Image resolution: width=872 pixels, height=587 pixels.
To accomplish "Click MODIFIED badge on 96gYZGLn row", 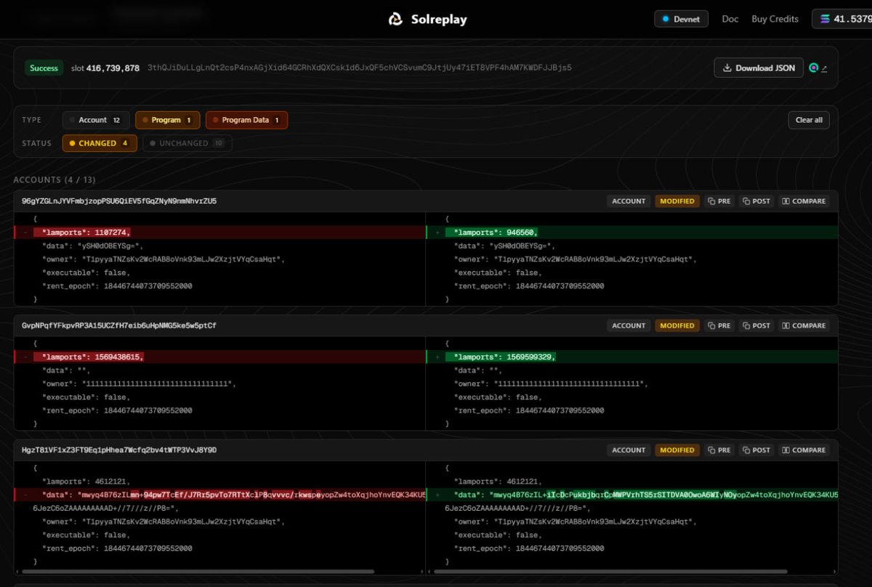I will point(677,201).
